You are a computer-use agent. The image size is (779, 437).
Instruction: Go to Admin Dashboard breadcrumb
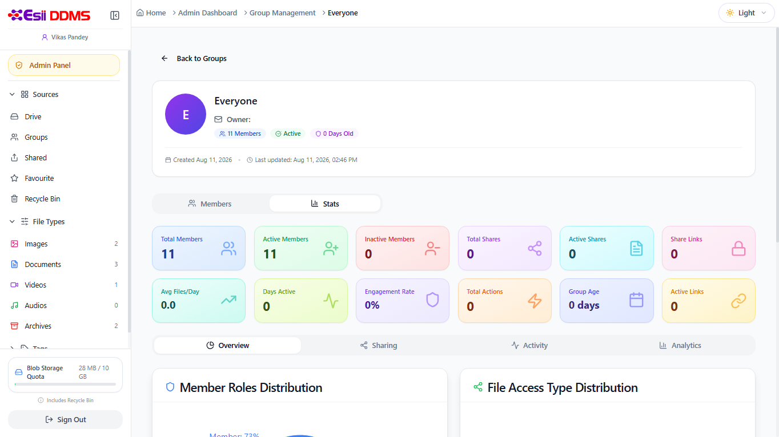(x=207, y=13)
